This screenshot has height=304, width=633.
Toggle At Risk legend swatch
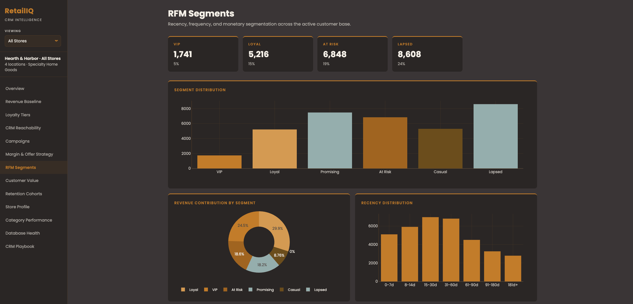pos(225,289)
